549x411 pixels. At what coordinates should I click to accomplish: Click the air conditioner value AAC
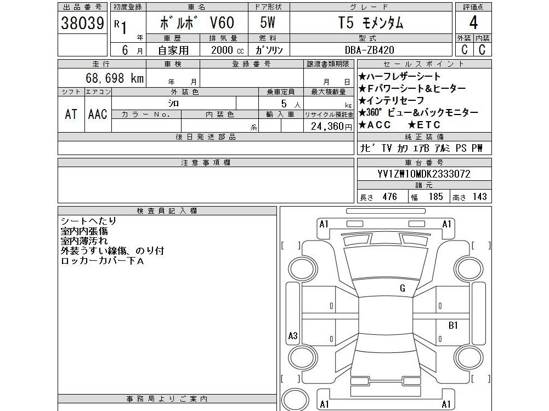(98, 114)
